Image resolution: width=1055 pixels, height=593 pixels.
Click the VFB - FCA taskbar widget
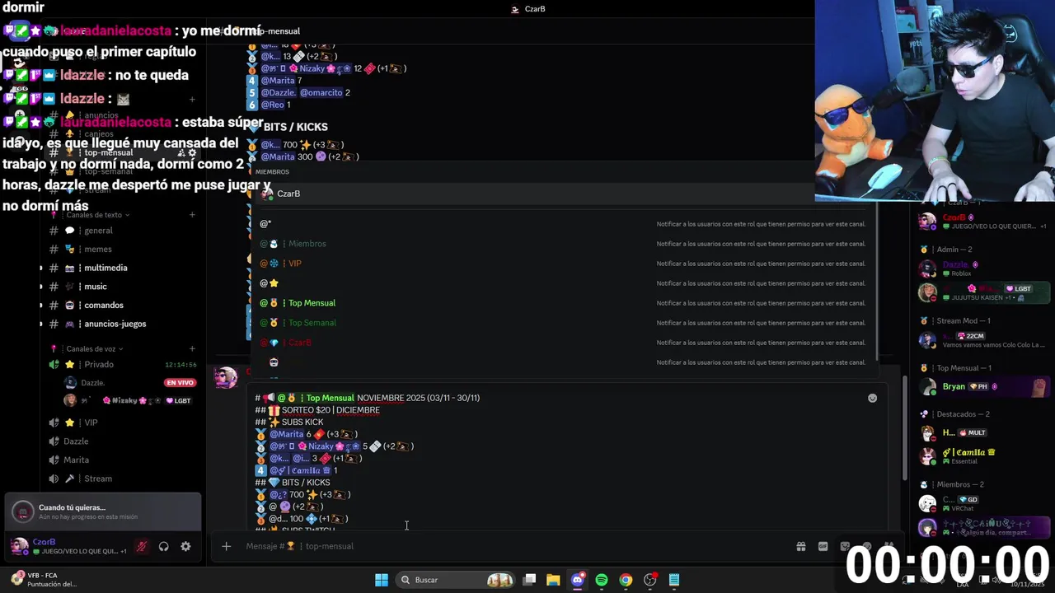44,580
